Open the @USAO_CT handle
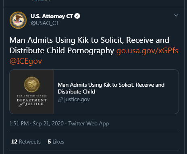Viewport: 187px width, 154px height. click(45, 23)
